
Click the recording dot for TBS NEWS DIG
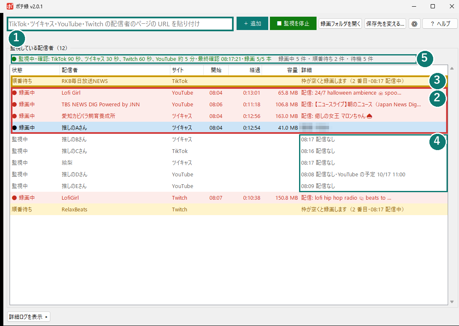tap(14, 105)
